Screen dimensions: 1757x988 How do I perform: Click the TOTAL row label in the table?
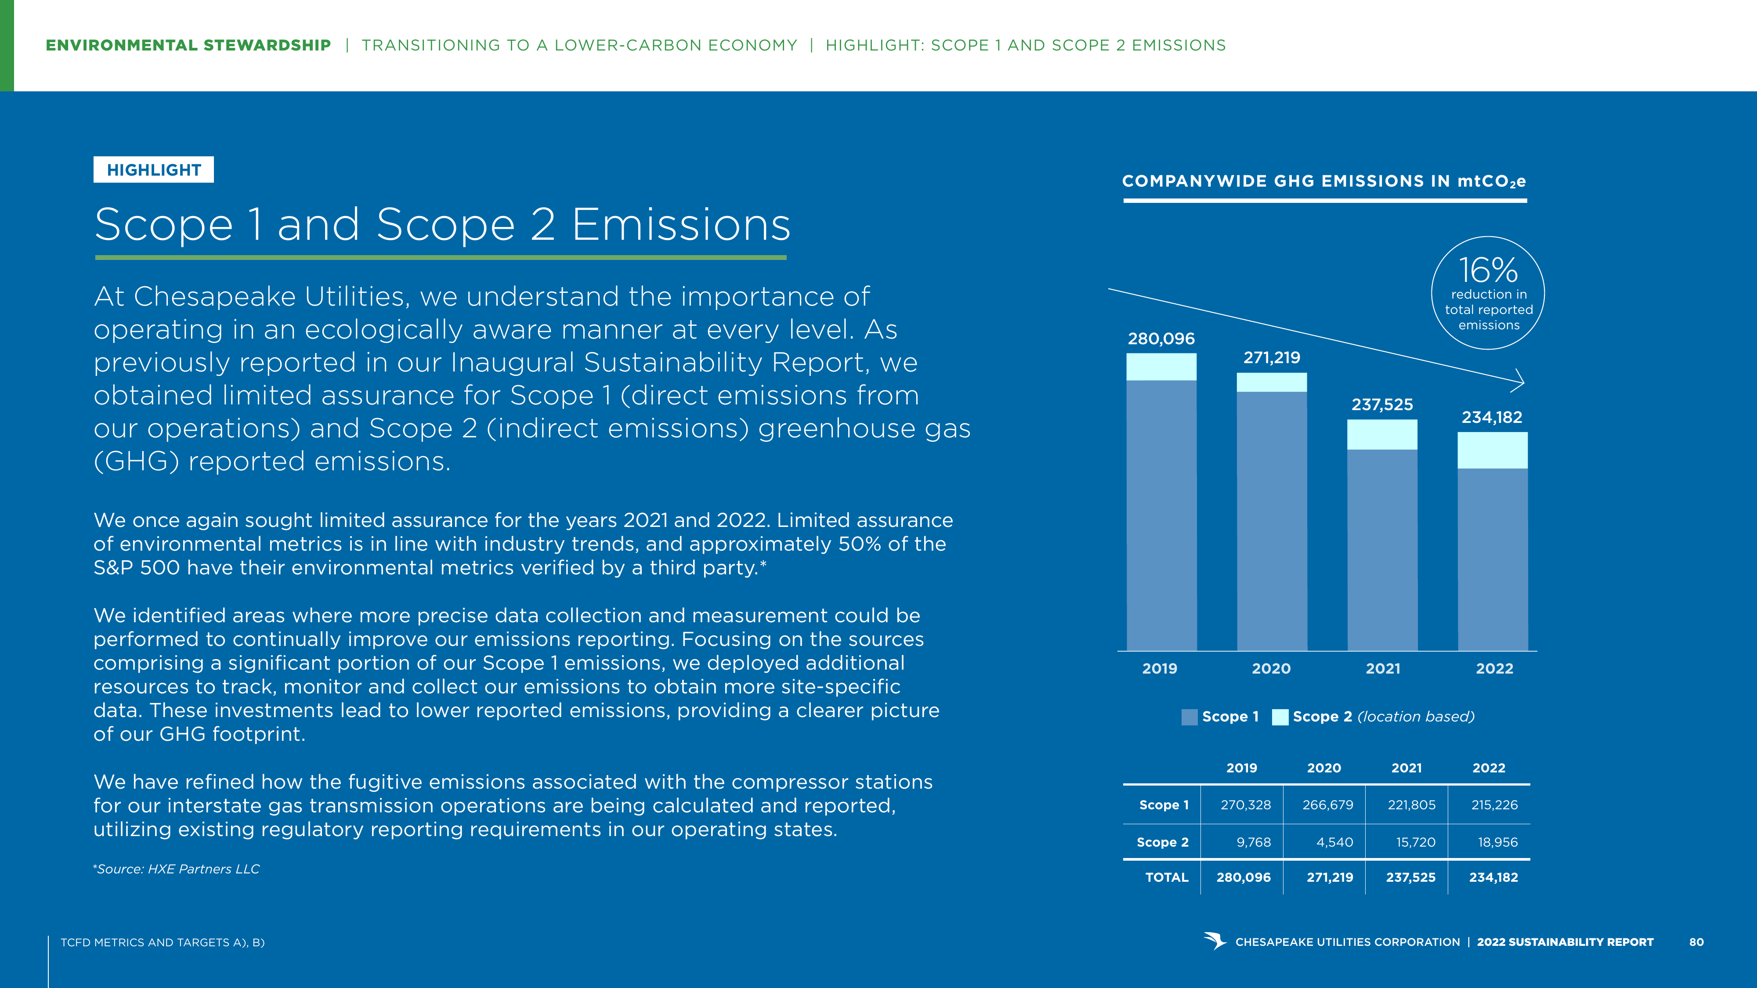pyautogui.click(x=1166, y=877)
